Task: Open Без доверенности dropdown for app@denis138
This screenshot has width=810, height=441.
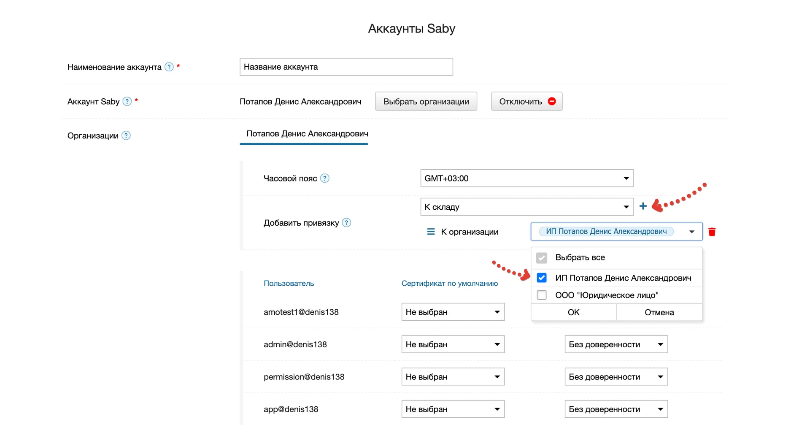Action: [616, 409]
